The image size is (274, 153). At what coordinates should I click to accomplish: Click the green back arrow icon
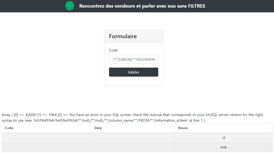click(70, 6)
